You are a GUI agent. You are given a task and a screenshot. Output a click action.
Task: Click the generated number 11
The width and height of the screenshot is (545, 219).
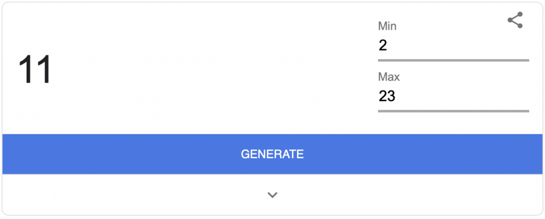point(35,70)
